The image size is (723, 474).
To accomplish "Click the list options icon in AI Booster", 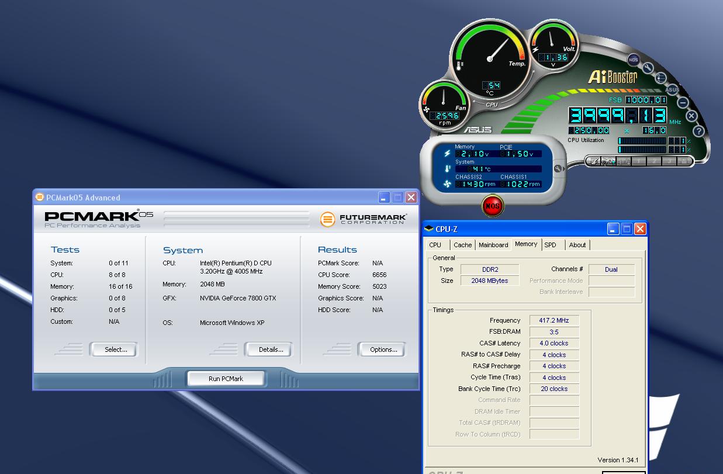I will (x=660, y=78).
